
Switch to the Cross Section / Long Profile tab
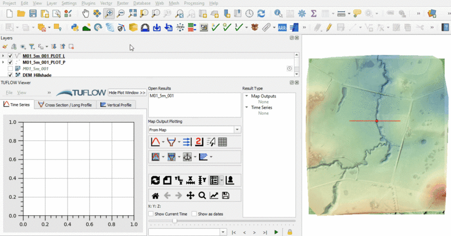pyautogui.click(x=64, y=105)
